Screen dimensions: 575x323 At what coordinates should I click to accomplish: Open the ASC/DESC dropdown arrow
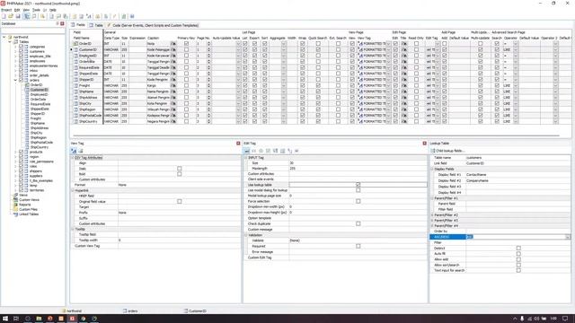567,237
